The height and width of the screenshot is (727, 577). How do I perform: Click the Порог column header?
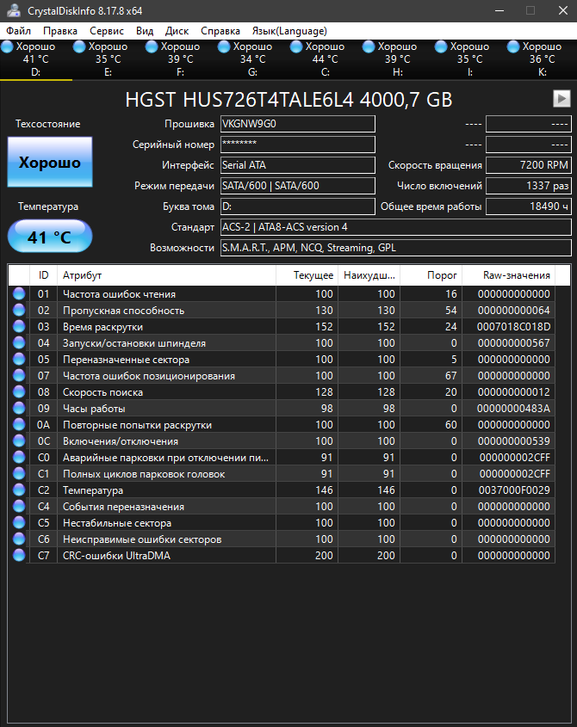pyautogui.click(x=431, y=275)
